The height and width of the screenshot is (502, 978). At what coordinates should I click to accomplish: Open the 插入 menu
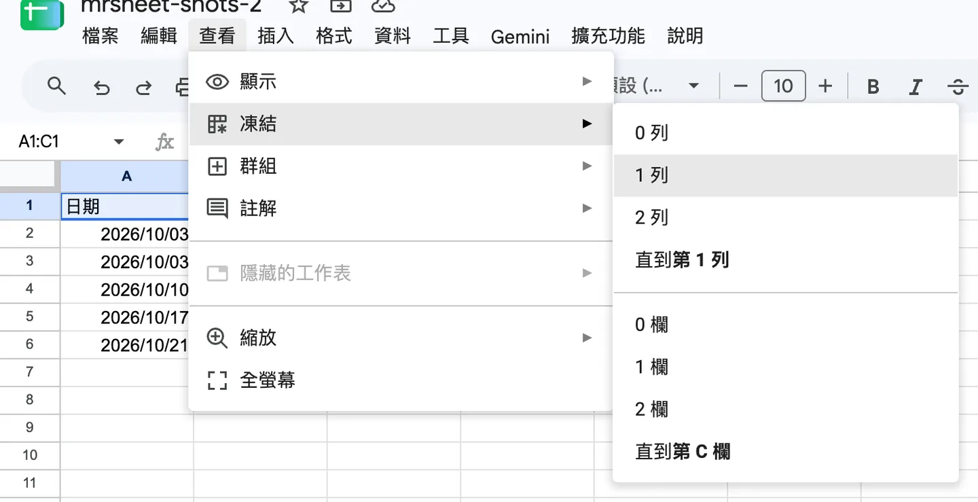276,36
